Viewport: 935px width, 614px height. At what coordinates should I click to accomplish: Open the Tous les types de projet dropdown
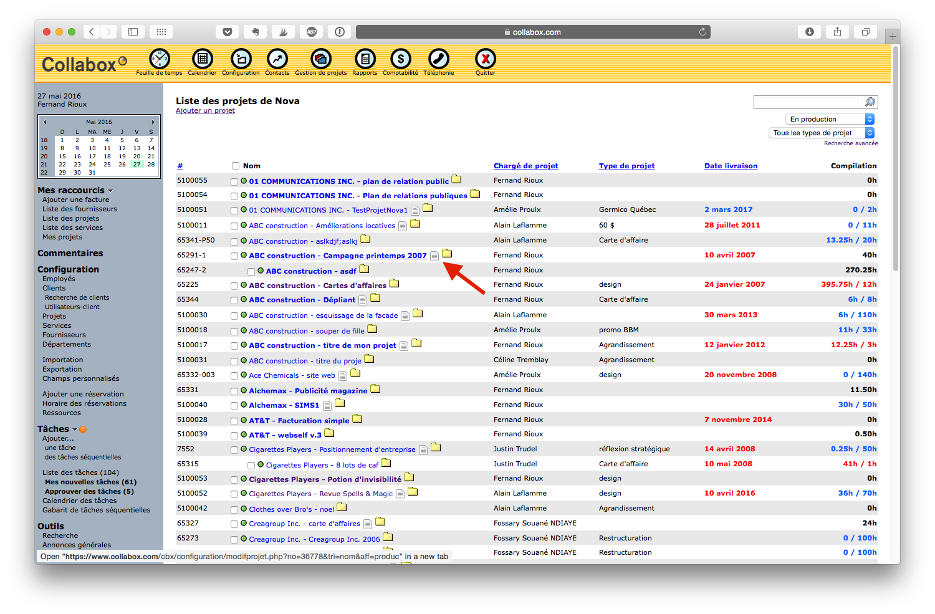pos(820,132)
